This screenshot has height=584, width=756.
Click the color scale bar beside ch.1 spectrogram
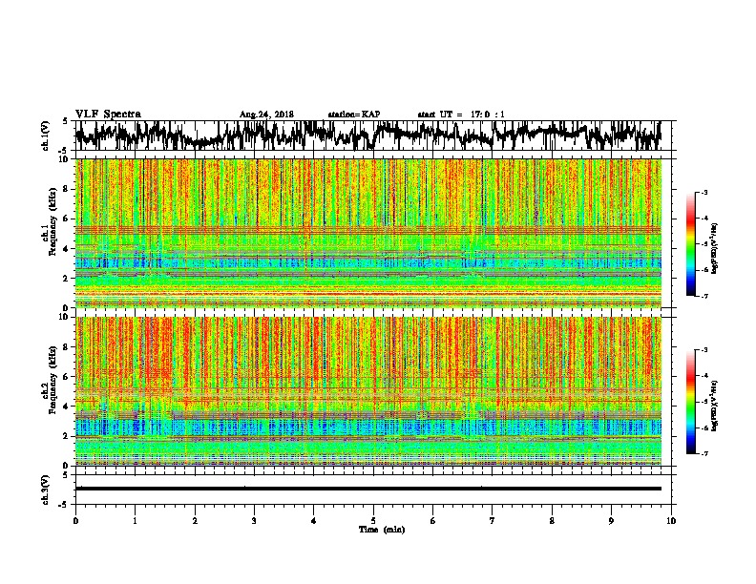(690, 244)
